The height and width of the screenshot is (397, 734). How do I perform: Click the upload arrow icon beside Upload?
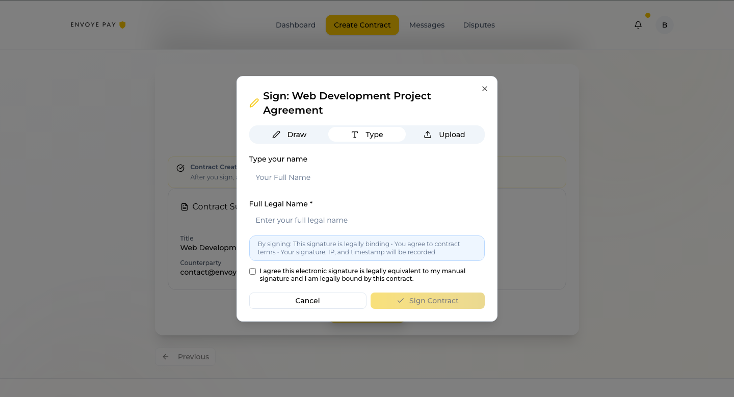[427, 134]
